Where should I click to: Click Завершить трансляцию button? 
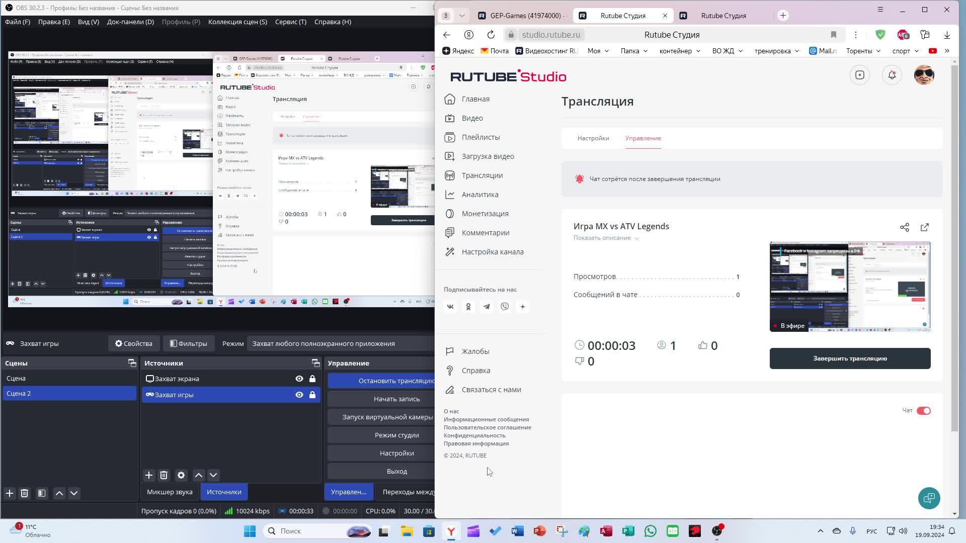850,358
